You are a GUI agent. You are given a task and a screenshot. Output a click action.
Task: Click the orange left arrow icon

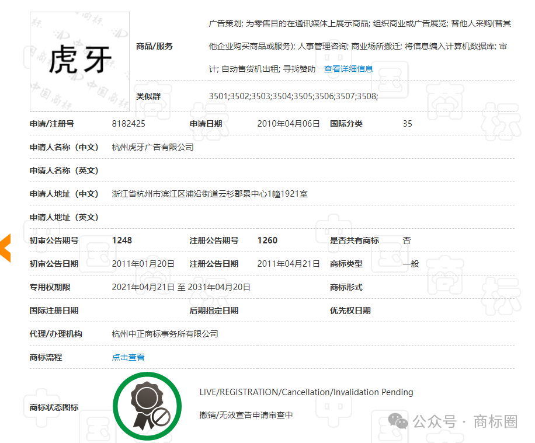pos(5,248)
